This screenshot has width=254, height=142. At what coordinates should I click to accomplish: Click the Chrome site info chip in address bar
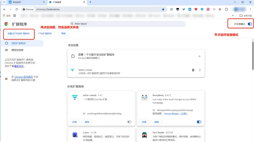pyautogui.click(x=28, y=10)
